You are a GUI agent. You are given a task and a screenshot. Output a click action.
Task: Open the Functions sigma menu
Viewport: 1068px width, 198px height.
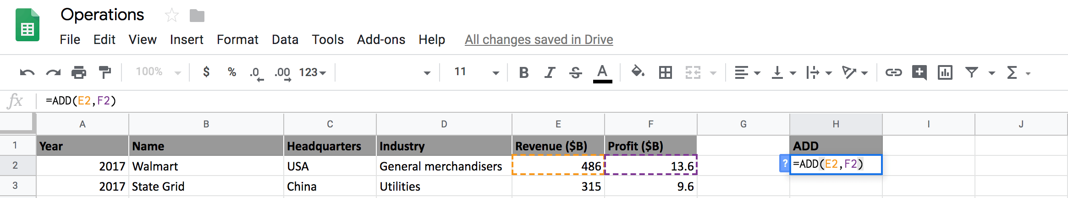pyautogui.click(x=1018, y=72)
